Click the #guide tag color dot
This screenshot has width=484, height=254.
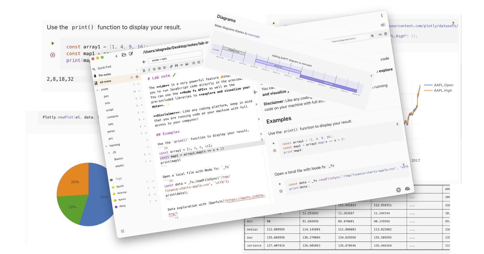113,187
